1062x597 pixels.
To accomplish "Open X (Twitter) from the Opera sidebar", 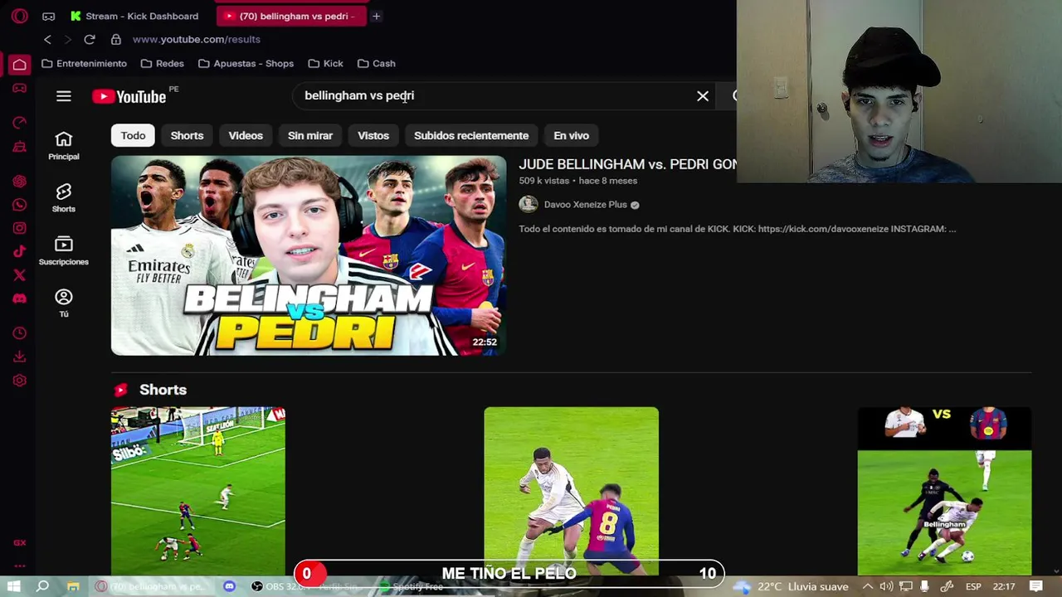I will point(19,274).
